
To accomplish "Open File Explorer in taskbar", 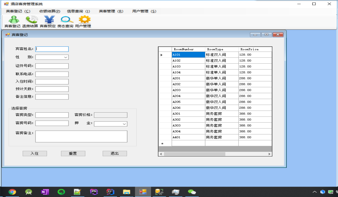I will point(127,192).
